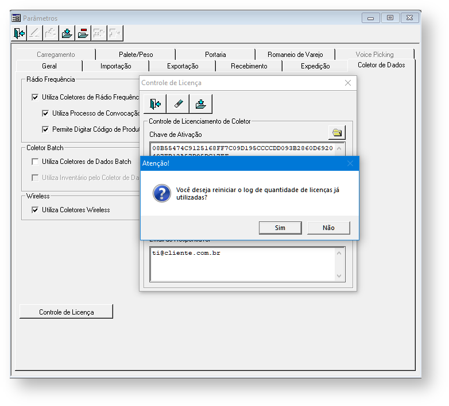Viewport: 449px width, 406px height.
Task: Click the save icon in Controle de Licença toolbar
Action: (x=201, y=104)
